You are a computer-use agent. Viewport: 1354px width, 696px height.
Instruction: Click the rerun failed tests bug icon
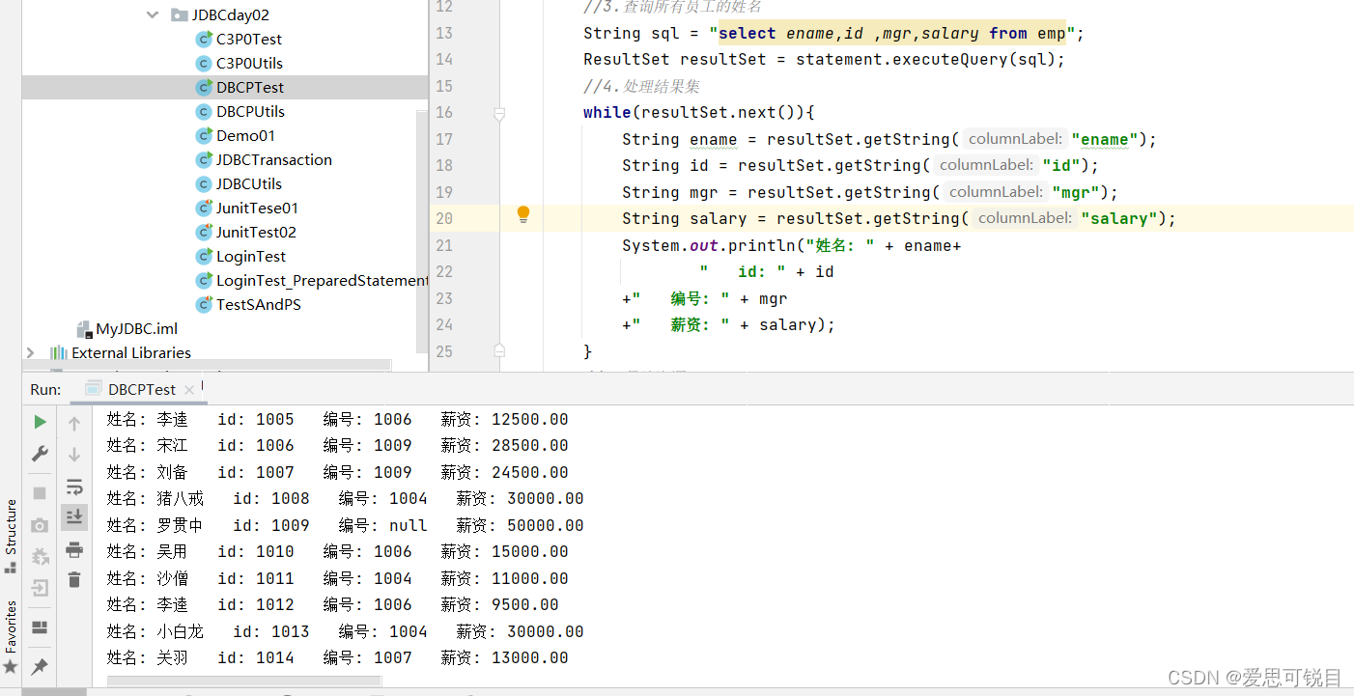40,554
